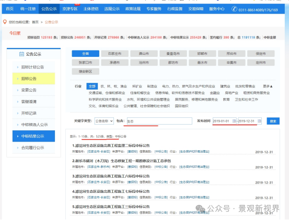
Task: Choose the 住宿和餐饮业 industry filter
Action: pyautogui.click(x=140, y=93)
